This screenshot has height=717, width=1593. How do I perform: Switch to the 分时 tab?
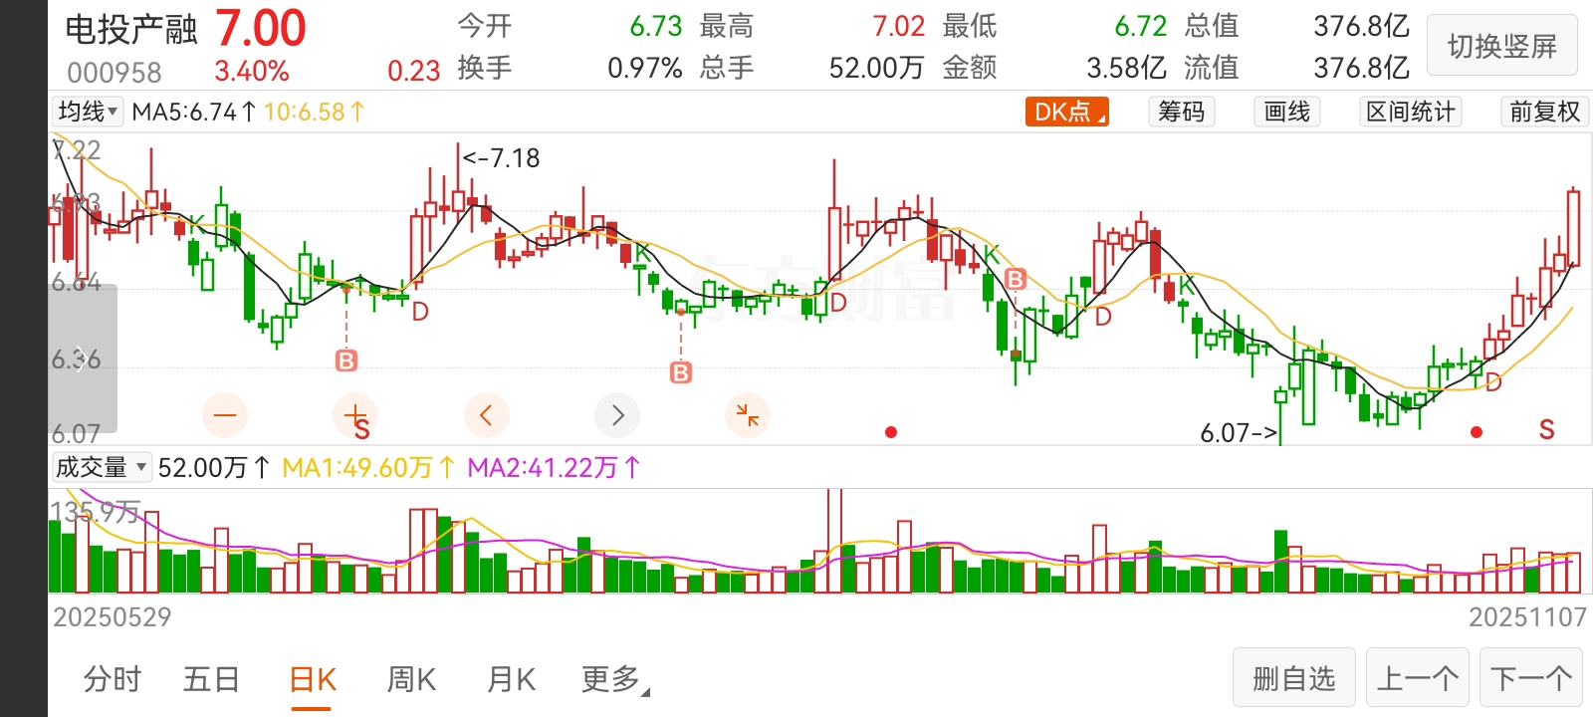tap(113, 679)
